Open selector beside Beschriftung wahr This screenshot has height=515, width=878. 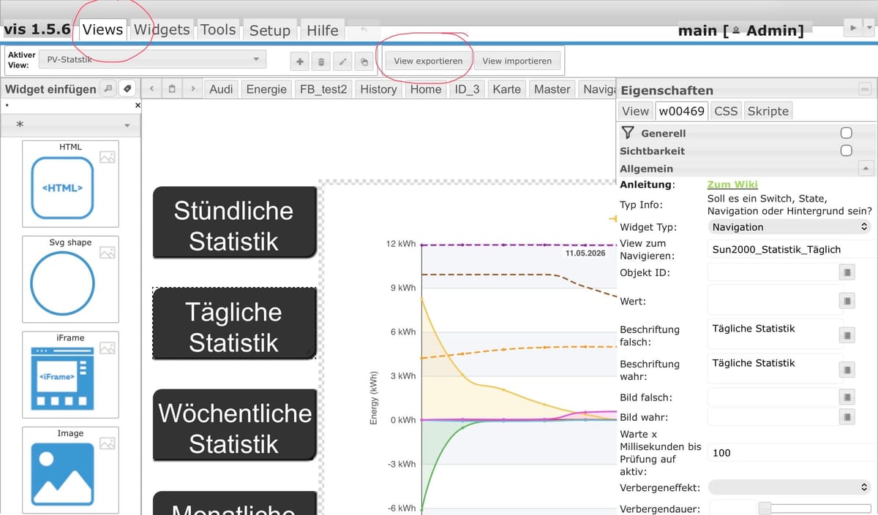click(847, 370)
